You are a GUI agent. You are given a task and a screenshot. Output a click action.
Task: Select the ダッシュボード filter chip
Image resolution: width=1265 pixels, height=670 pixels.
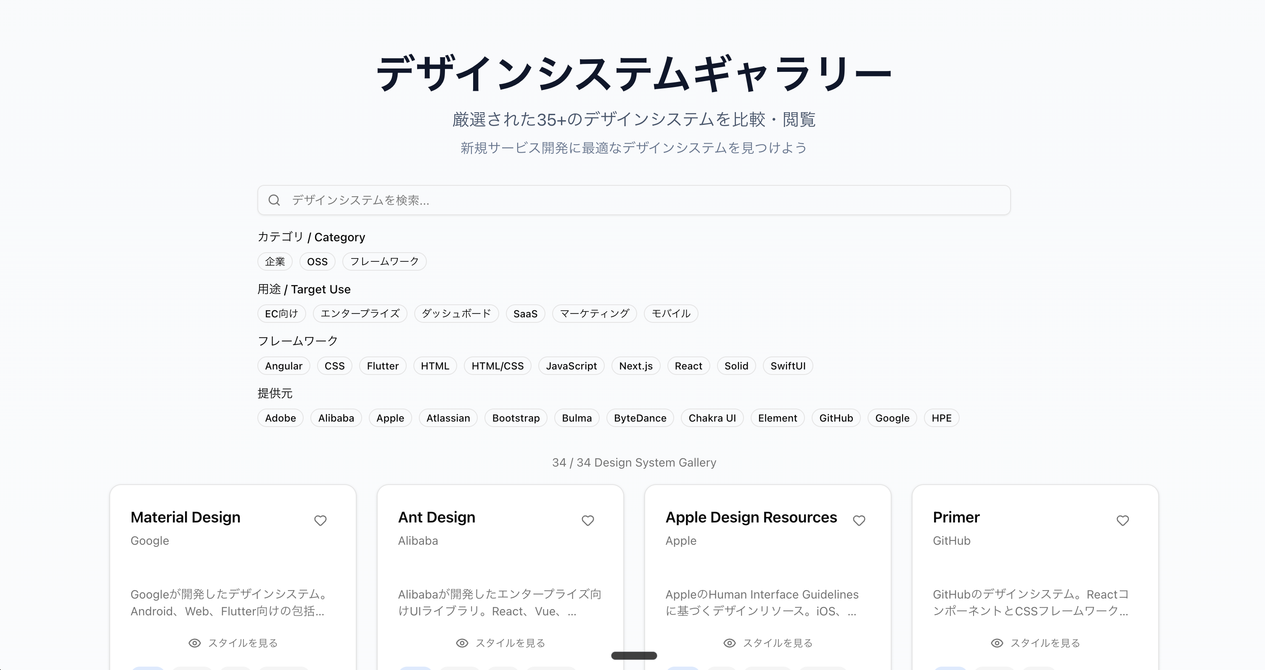click(456, 314)
